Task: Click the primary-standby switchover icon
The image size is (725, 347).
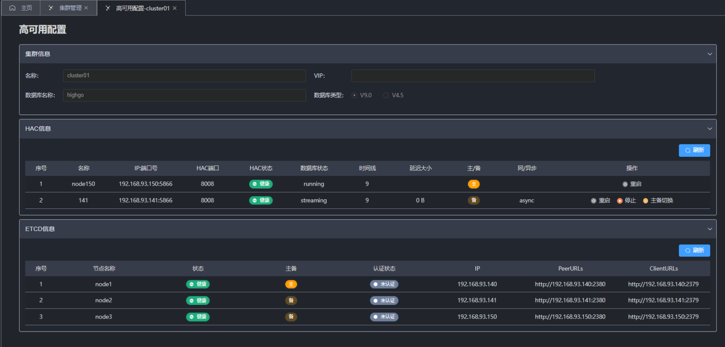Action: pos(646,201)
